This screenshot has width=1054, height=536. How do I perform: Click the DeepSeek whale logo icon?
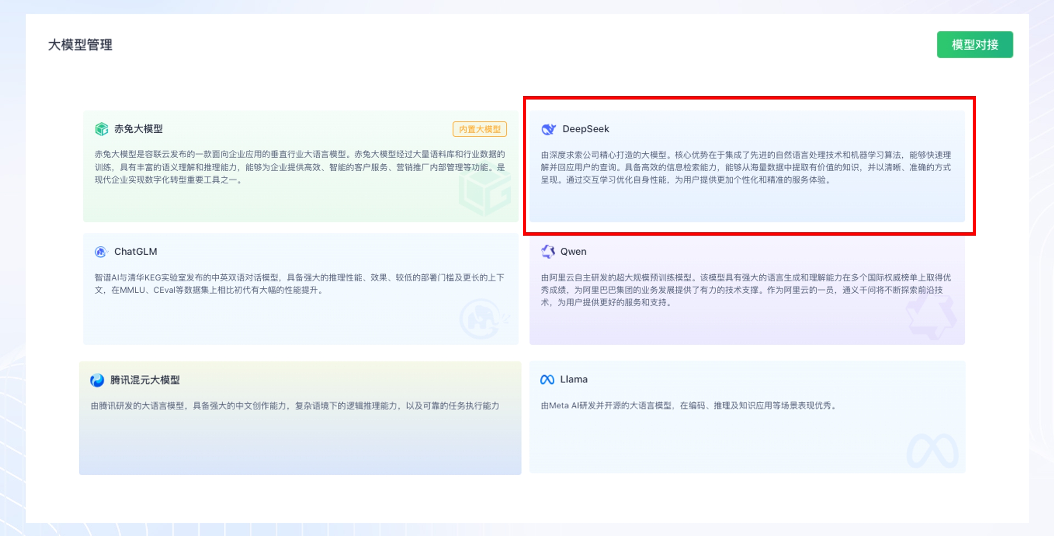(x=548, y=129)
